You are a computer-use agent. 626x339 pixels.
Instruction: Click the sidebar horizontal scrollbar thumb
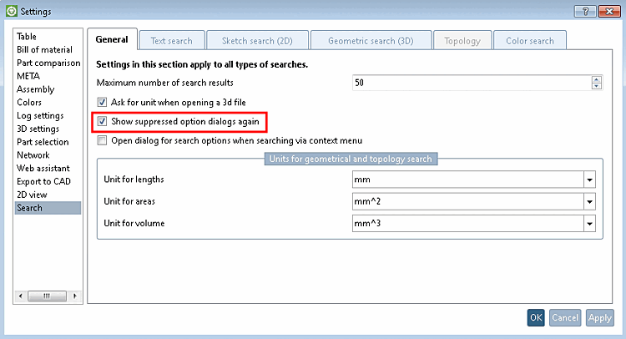point(47,296)
